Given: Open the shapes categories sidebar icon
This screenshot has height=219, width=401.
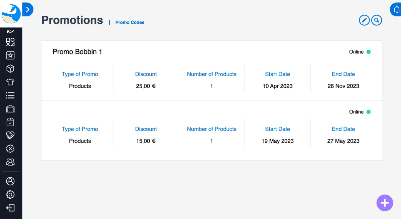Looking at the screenshot, I should pos(10,42).
